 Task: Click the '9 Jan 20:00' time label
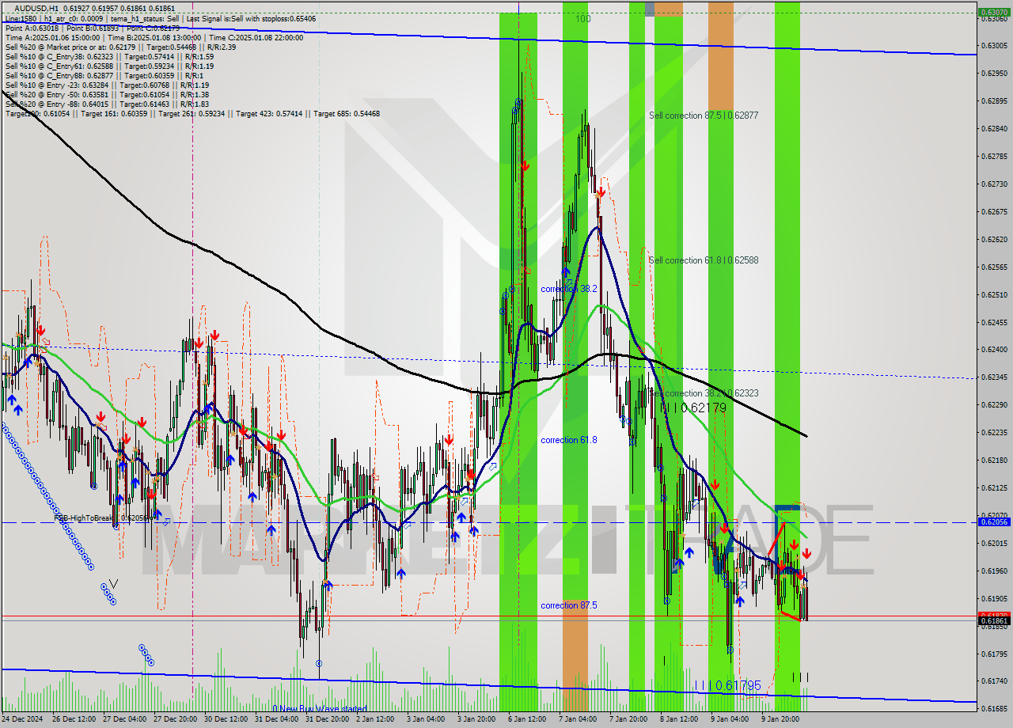[x=780, y=719]
